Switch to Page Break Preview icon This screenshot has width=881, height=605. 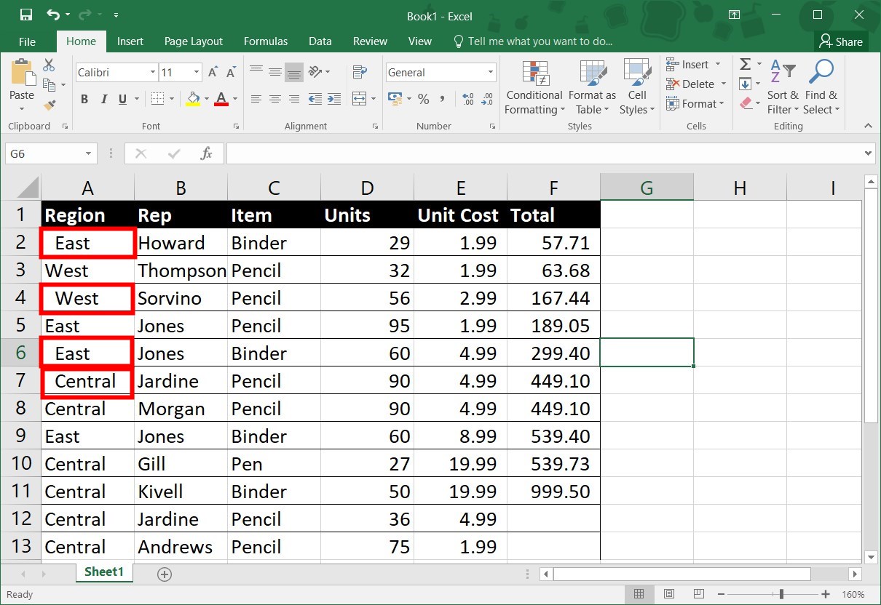(x=699, y=594)
